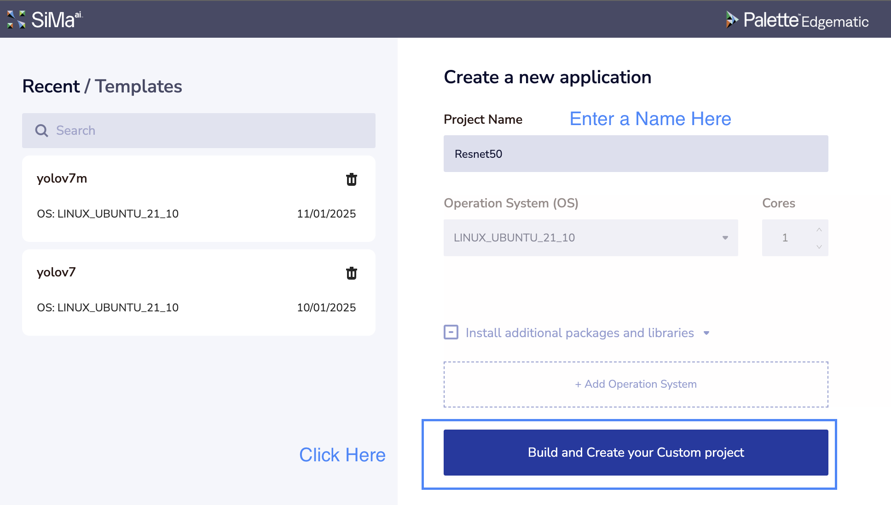Click the Palette Edgematic logo
891x505 pixels.
(x=797, y=20)
